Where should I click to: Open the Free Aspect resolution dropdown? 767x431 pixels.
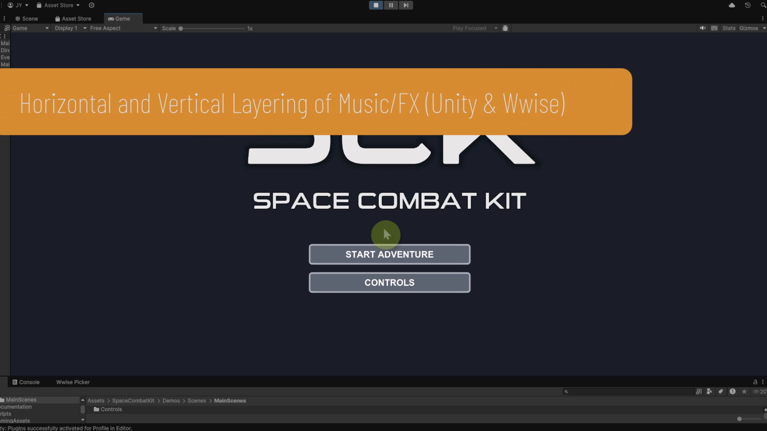122,28
